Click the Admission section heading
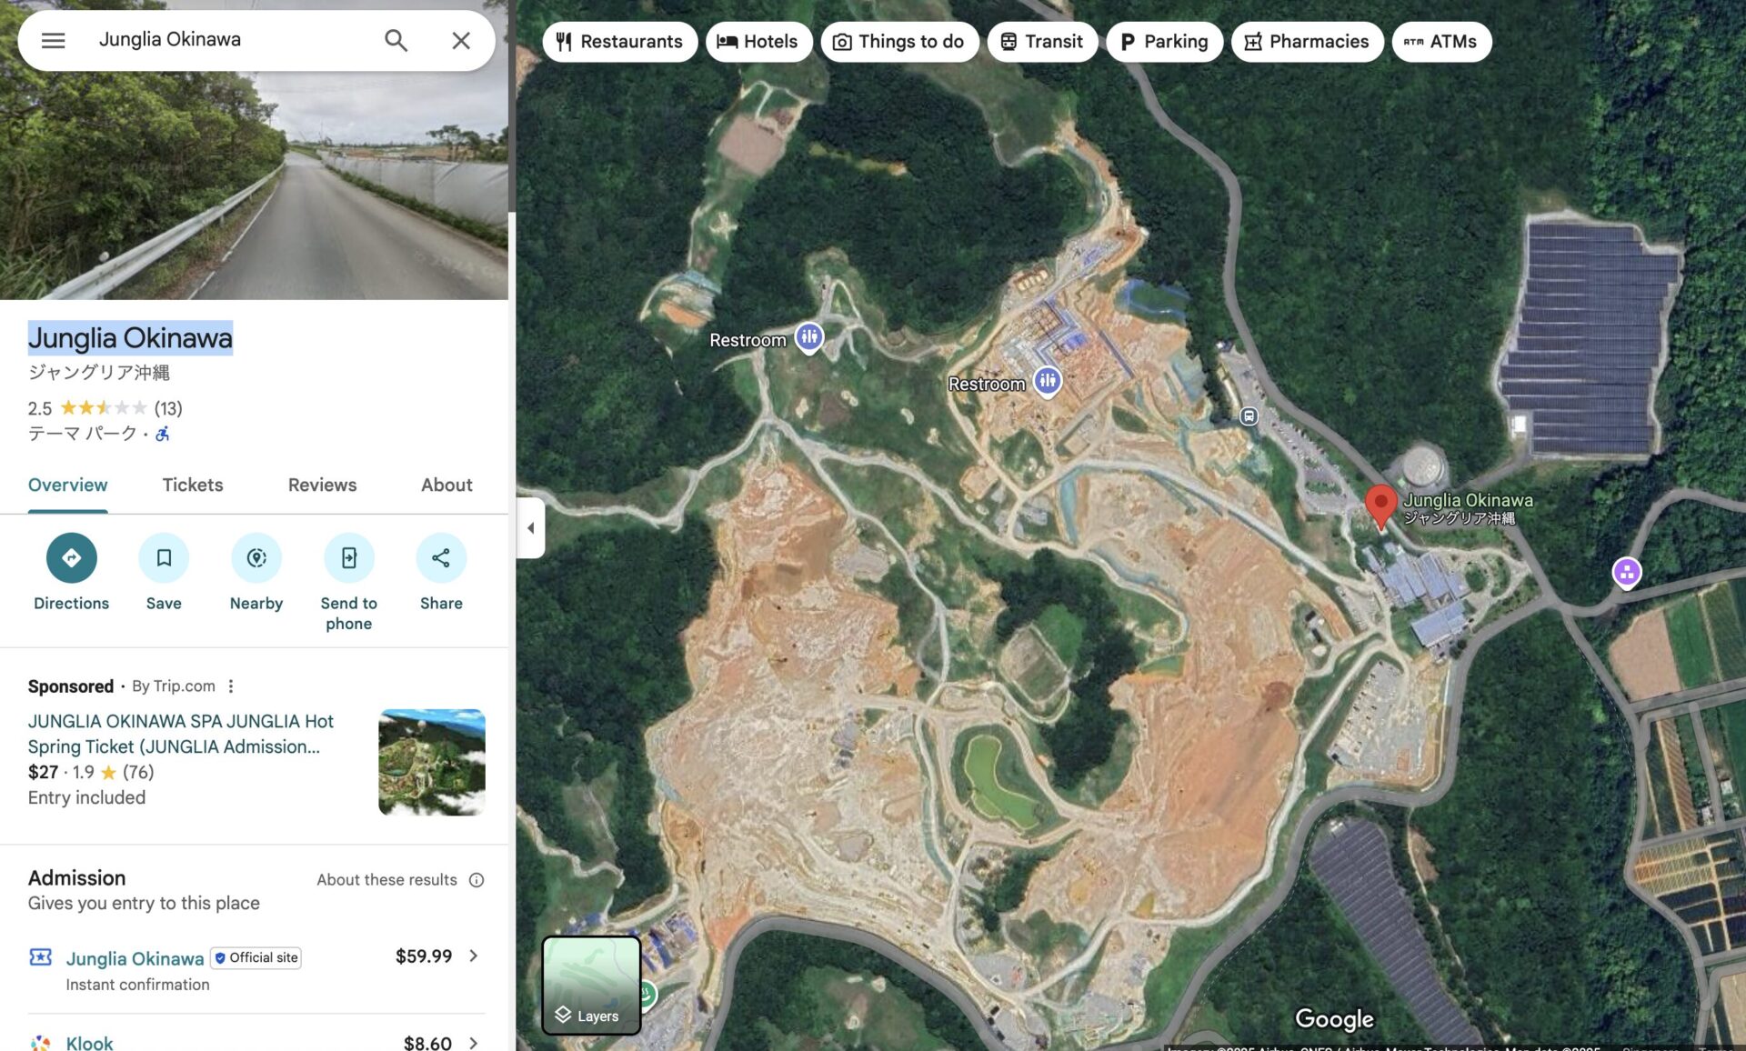 (76, 878)
